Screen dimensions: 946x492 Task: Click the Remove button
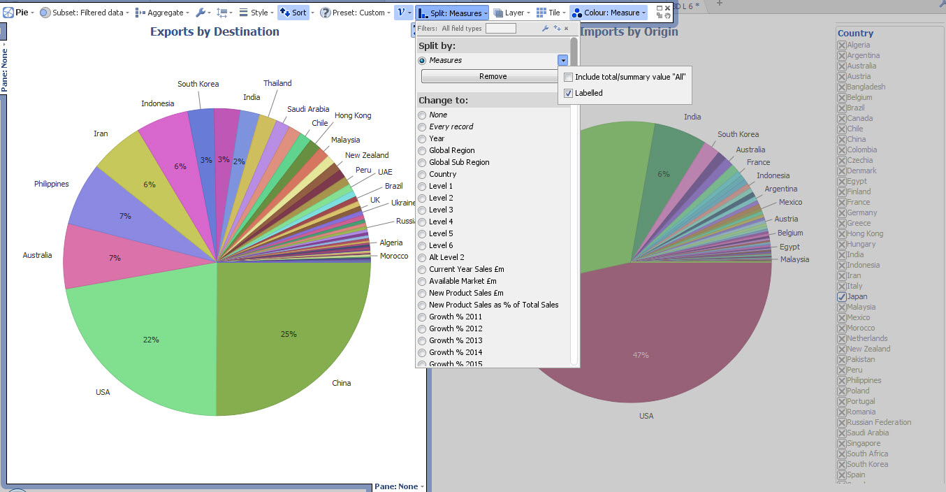click(x=493, y=76)
